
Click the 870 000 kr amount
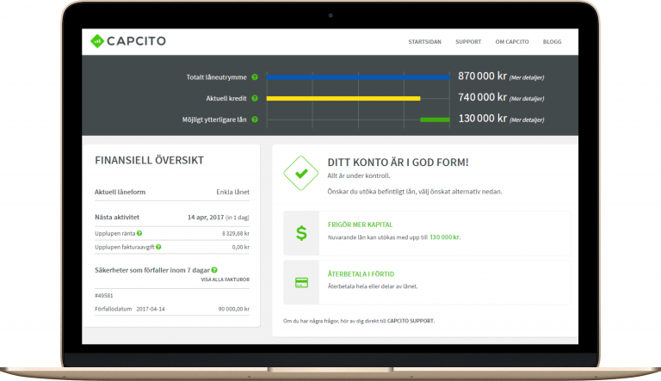pos(482,76)
